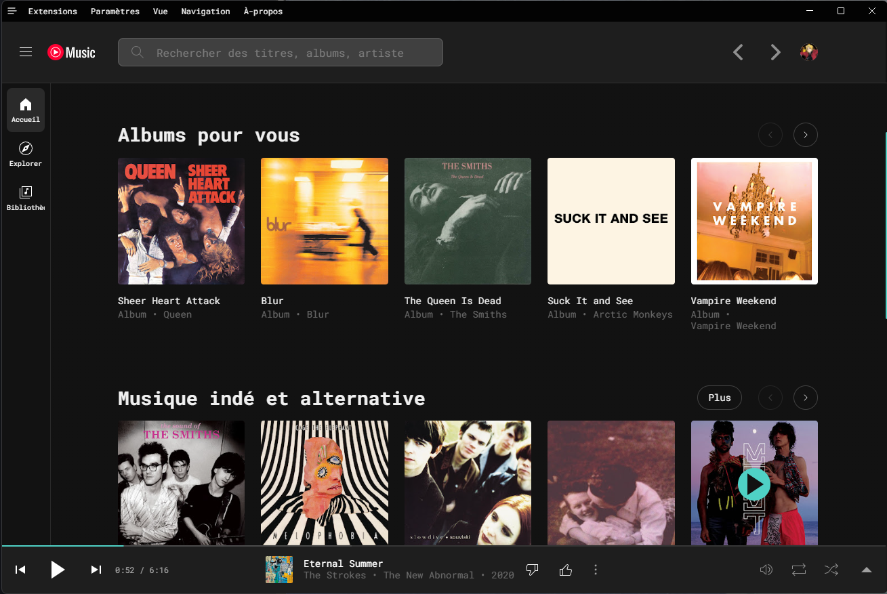
Task: Skip to the previous track
Action: [x=20, y=570]
